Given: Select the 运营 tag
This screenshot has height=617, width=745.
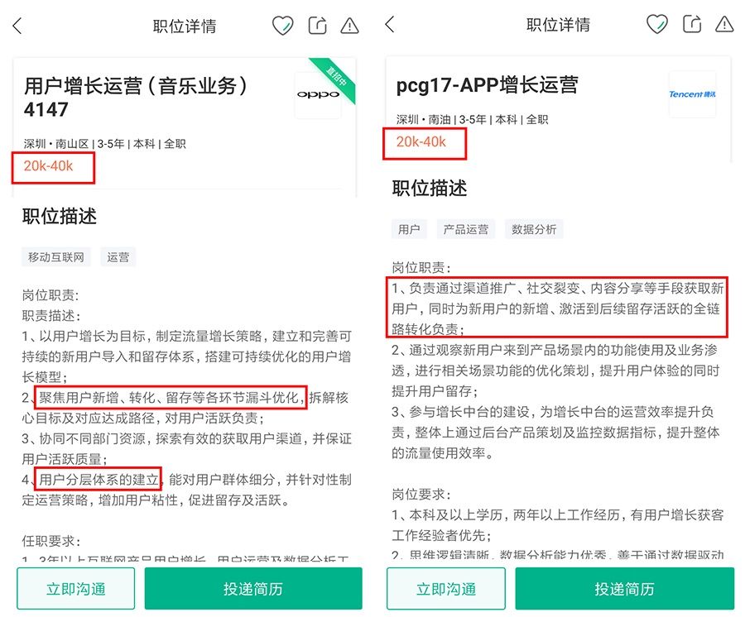Looking at the screenshot, I should [x=118, y=257].
